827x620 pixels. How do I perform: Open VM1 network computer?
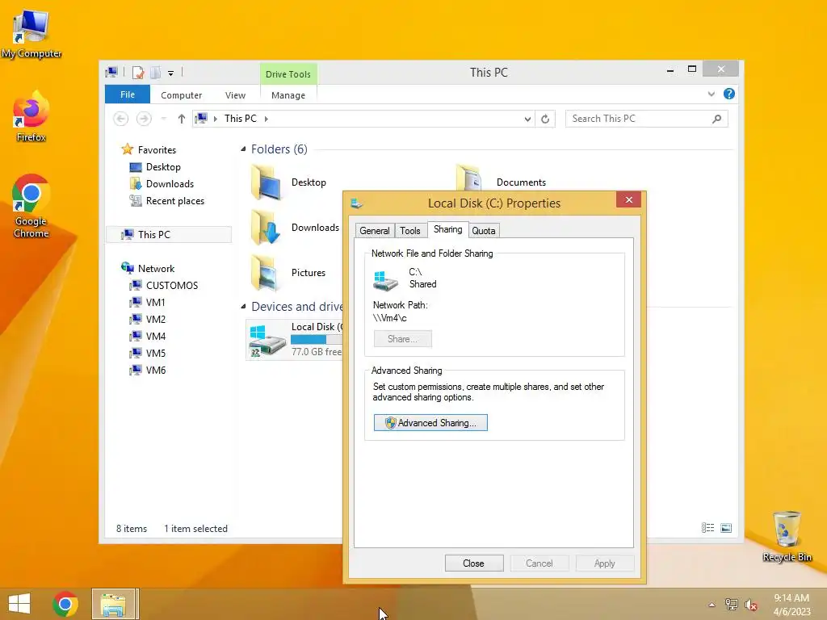coord(155,302)
